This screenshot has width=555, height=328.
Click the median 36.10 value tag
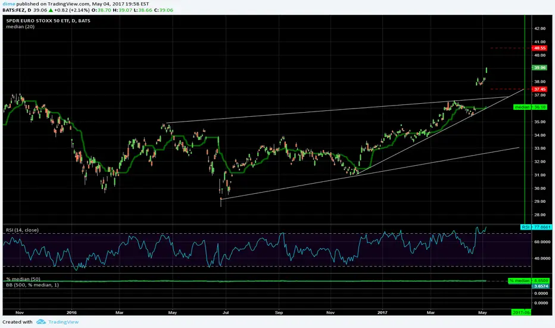click(531, 107)
